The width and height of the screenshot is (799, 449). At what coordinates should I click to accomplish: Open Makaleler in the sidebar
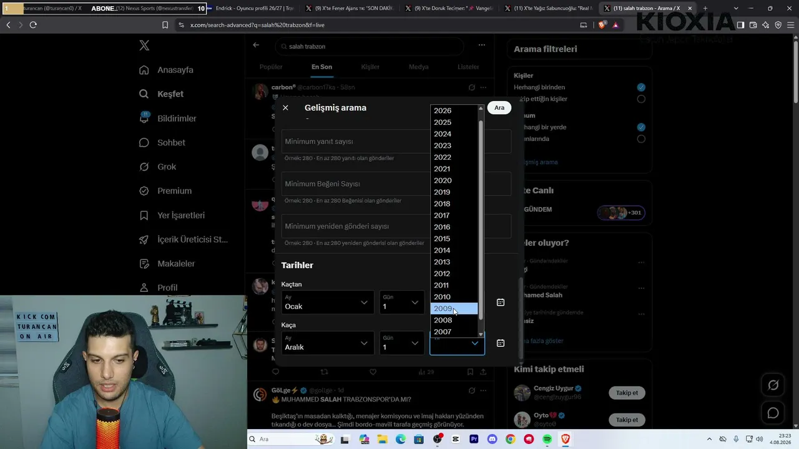167,264
